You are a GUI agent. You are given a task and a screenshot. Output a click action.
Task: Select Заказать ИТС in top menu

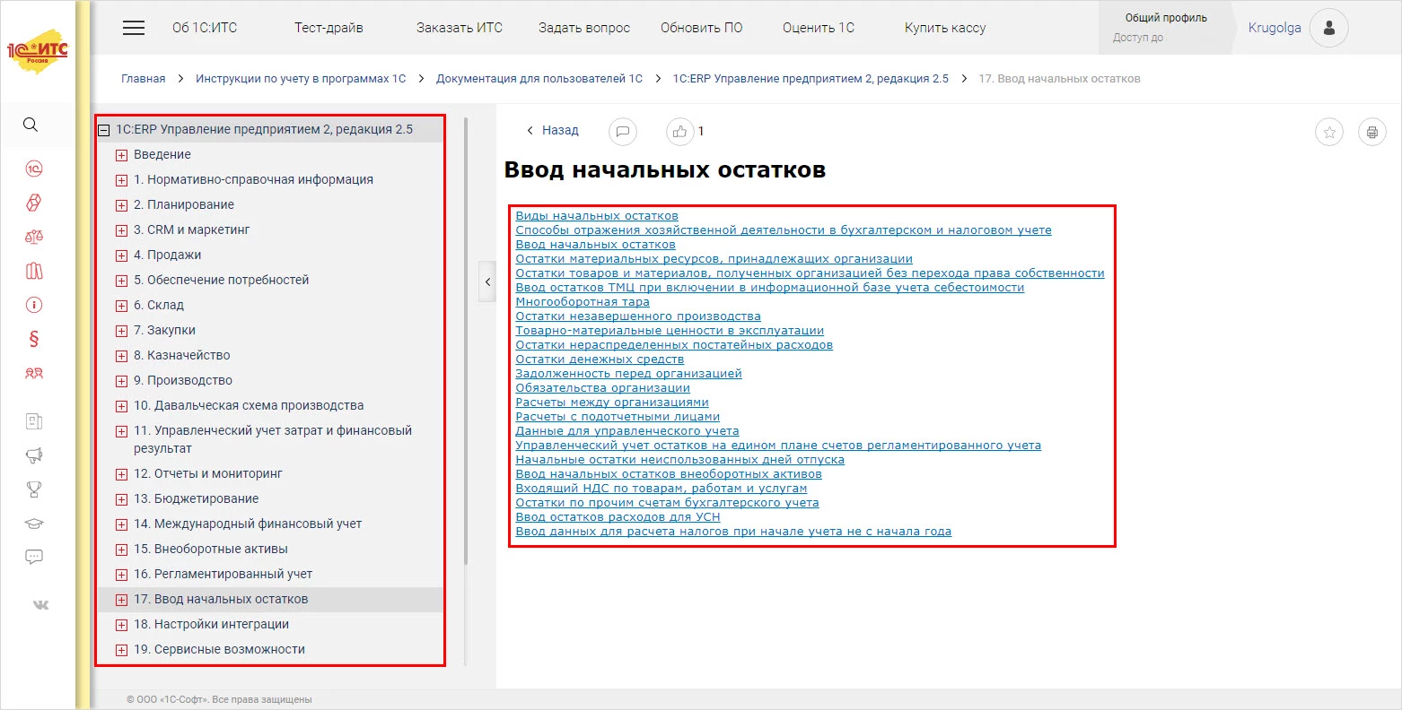pos(460,28)
